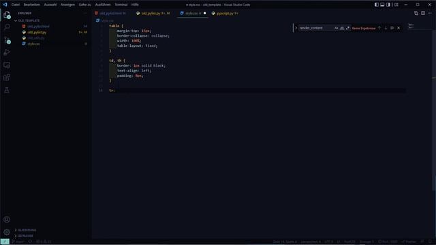Open the Accounts menu icon

[7, 220]
